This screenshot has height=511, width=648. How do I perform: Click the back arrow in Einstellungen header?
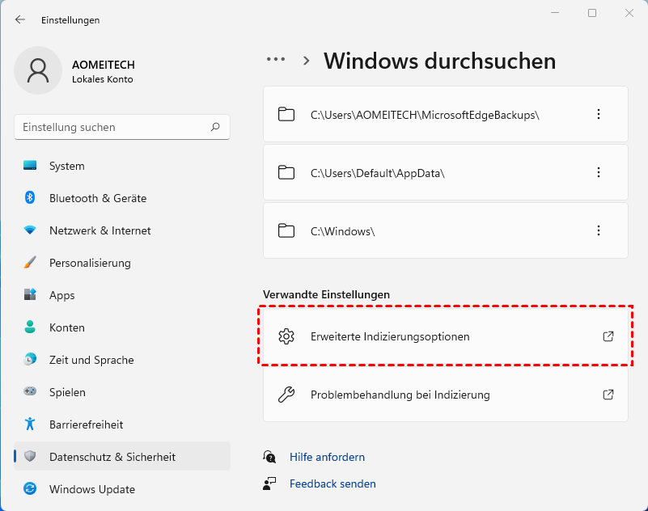pyautogui.click(x=20, y=19)
